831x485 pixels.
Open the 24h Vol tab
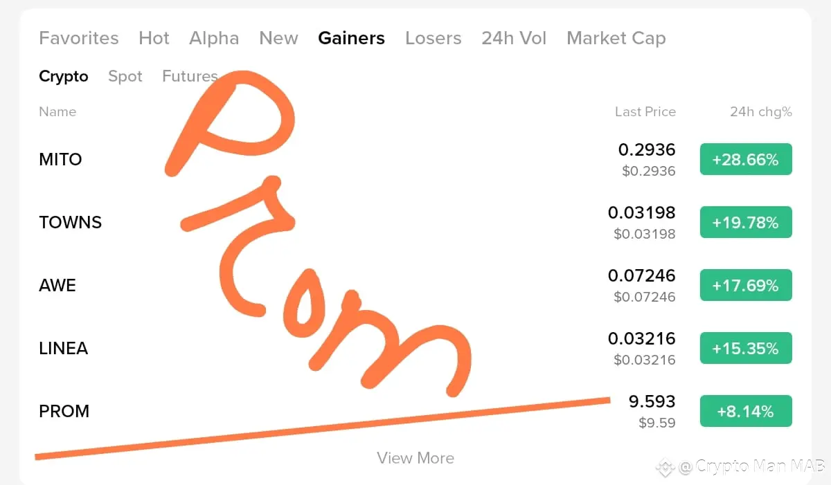(514, 38)
